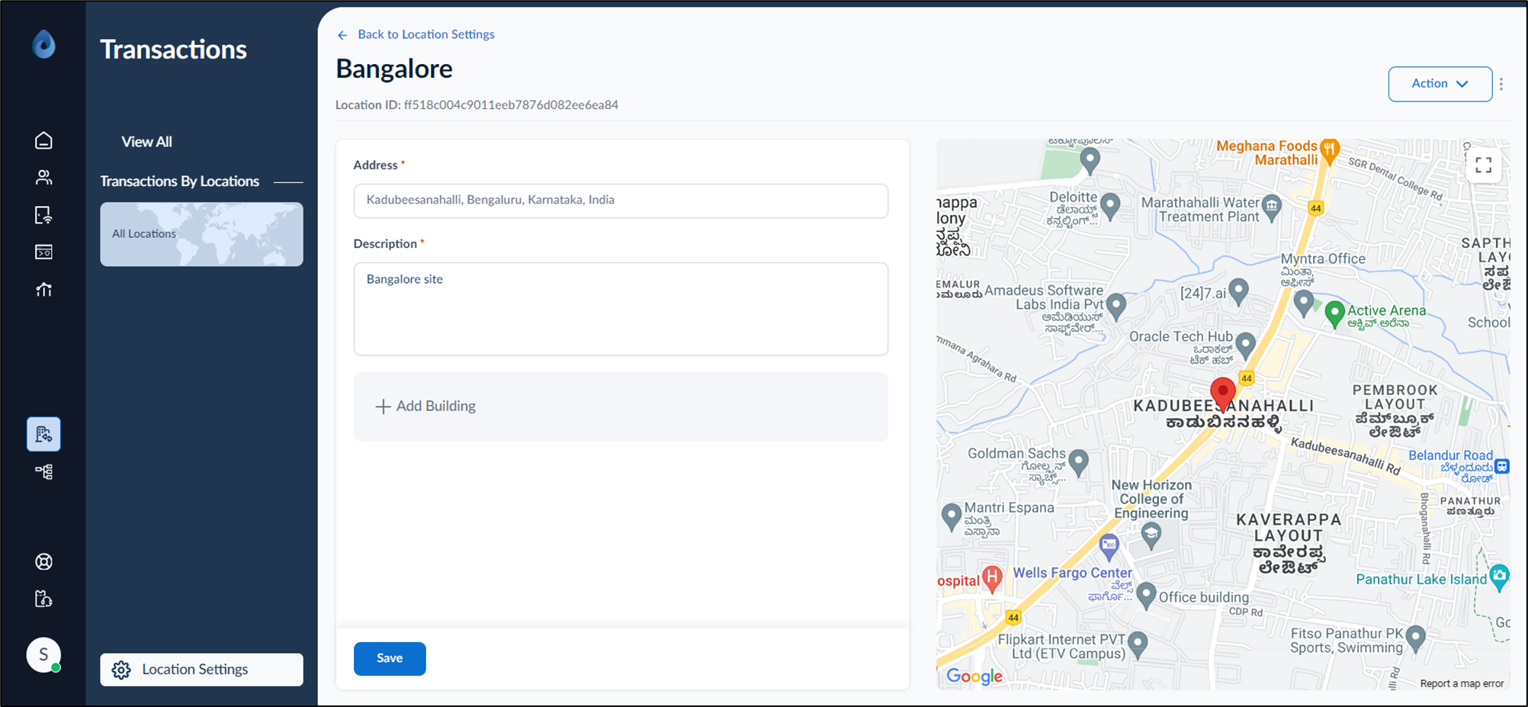Click the Bangalore page heading

(394, 69)
